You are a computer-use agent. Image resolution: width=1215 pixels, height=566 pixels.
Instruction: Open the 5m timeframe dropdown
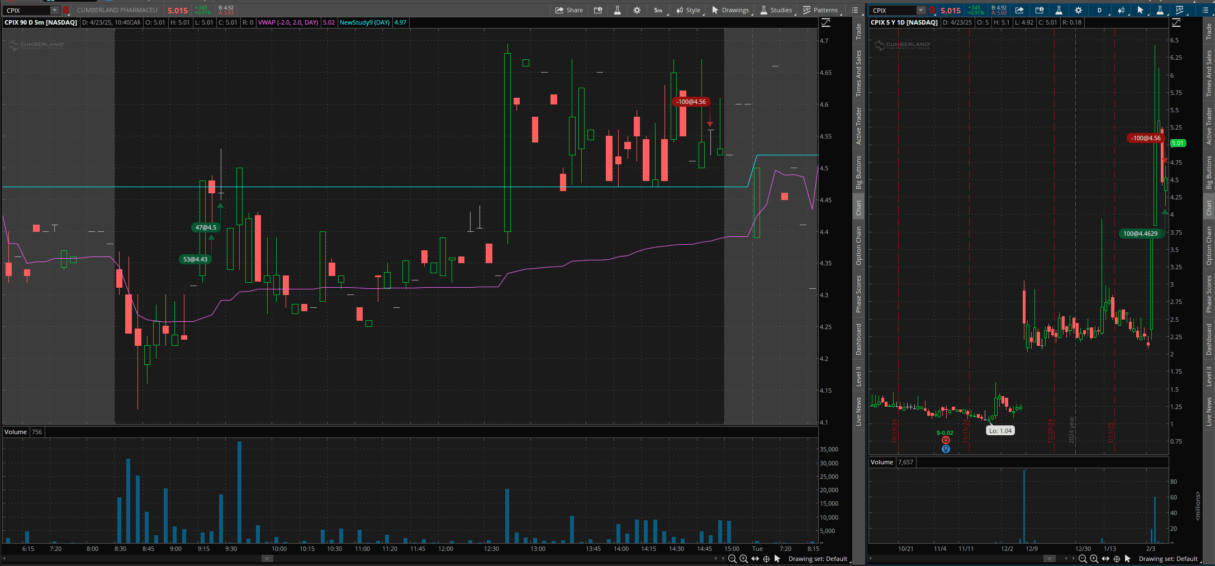(x=659, y=10)
